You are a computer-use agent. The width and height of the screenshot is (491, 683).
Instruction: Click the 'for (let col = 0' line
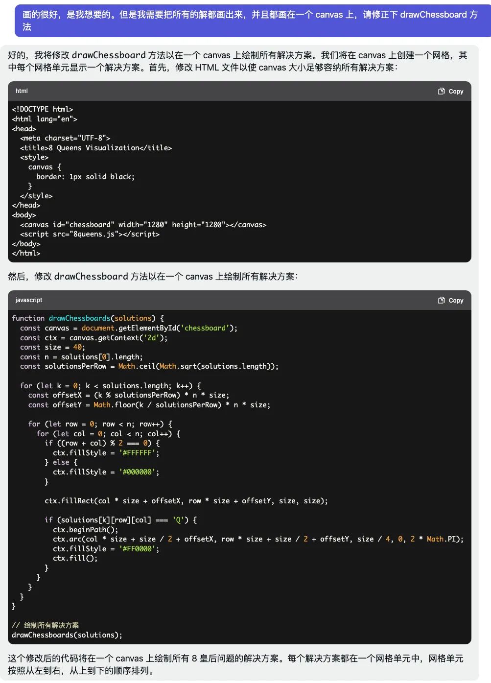tap(109, 434)
